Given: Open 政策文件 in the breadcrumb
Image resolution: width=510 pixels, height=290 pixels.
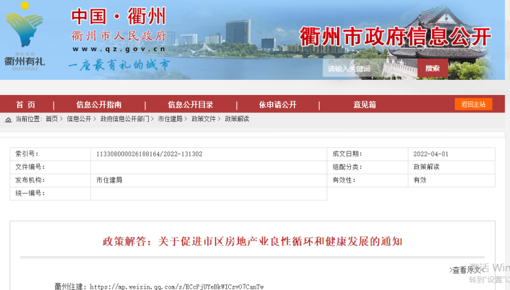Looking at the screenshot, I should (x=203, y=119).
